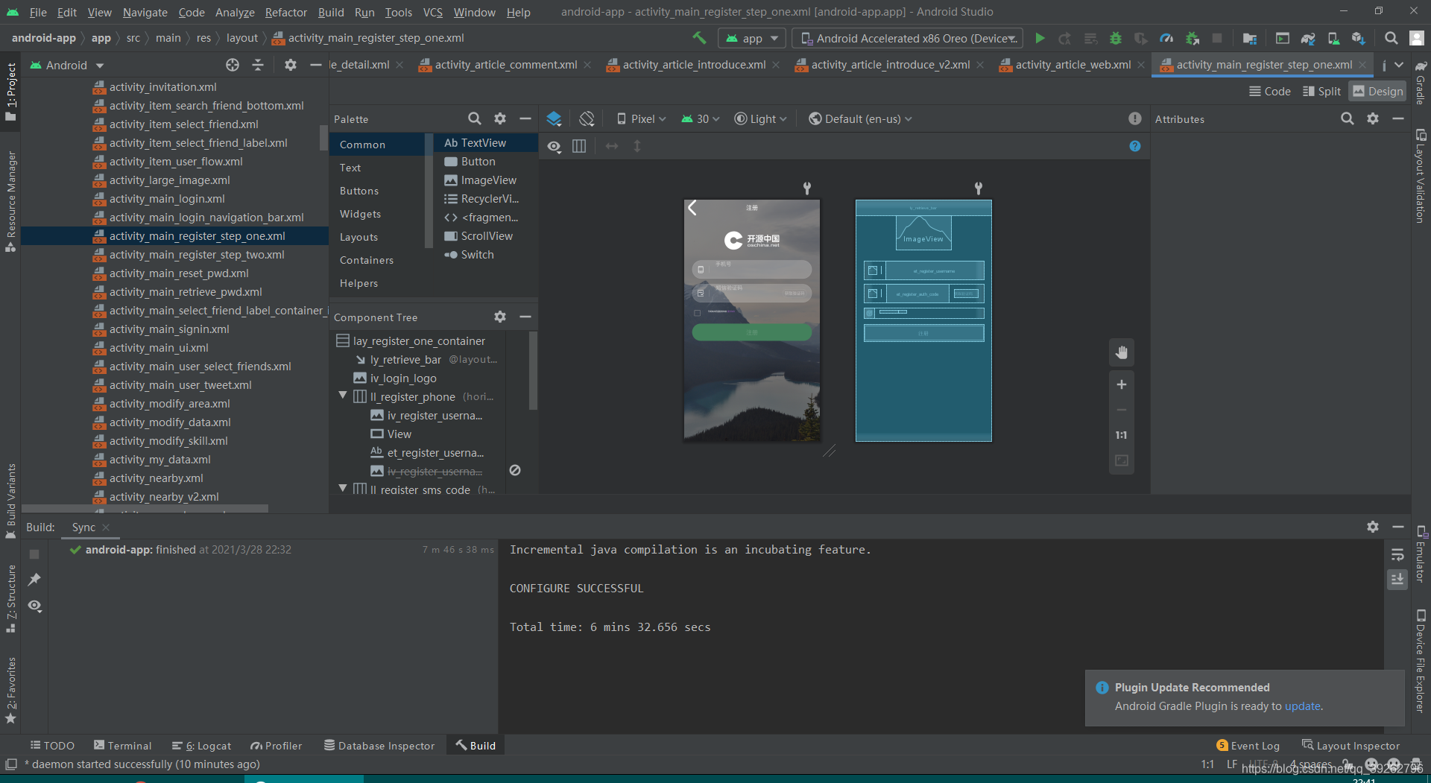The height and width of the screenshot is (783, 1431).
Task: Toggle the Project tool window stripe button
Action: click(x=10, y=92)
